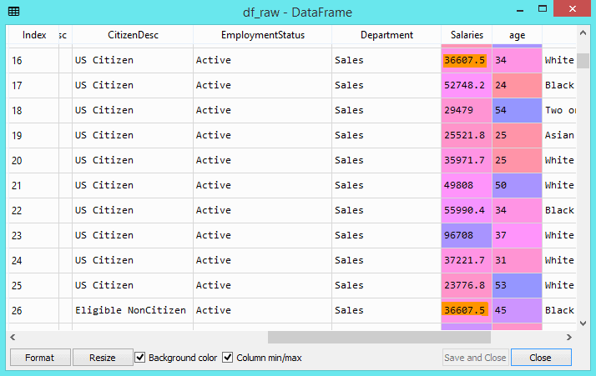
Task: Toggle the Background color checkbox
Action: 140,358
